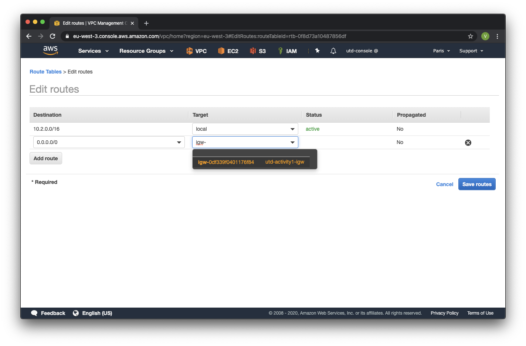The height and width of the screenshot is (346, 526).
Task: Open the utd-console account menu
Action: click(x=362, y=51)
